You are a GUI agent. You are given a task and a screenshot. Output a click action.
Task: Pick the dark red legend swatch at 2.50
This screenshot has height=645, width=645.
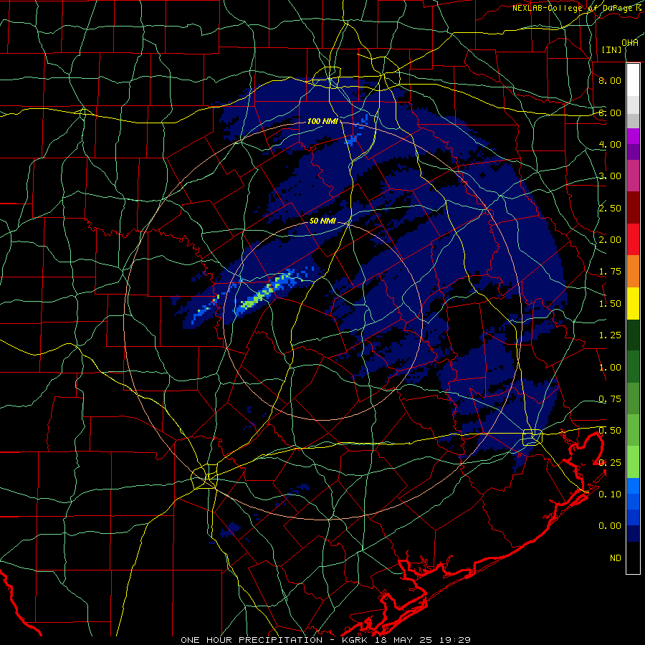tap(633, 207)
